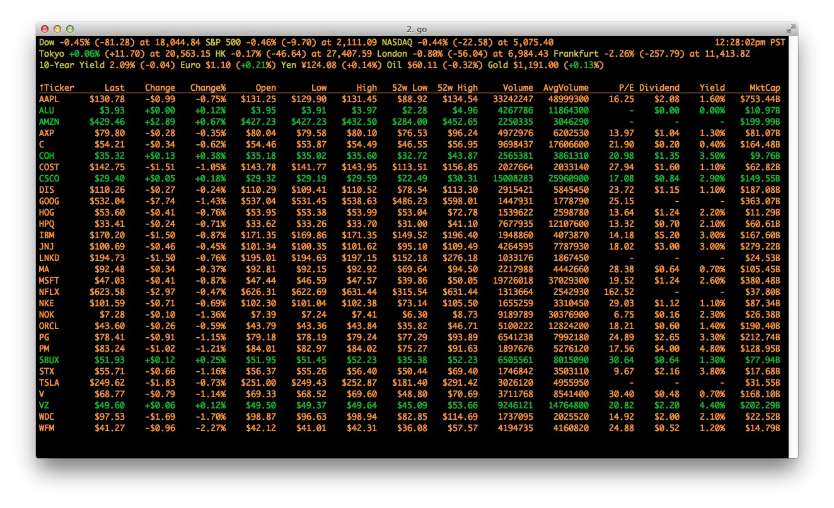This screenshot has width=834, height=508.
Task: Click the NKE ticker symbol
Action: pos(47,303)
